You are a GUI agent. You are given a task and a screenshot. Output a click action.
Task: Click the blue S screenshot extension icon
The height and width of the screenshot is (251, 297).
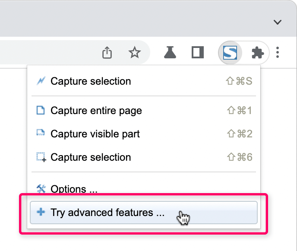coord(229,53)
